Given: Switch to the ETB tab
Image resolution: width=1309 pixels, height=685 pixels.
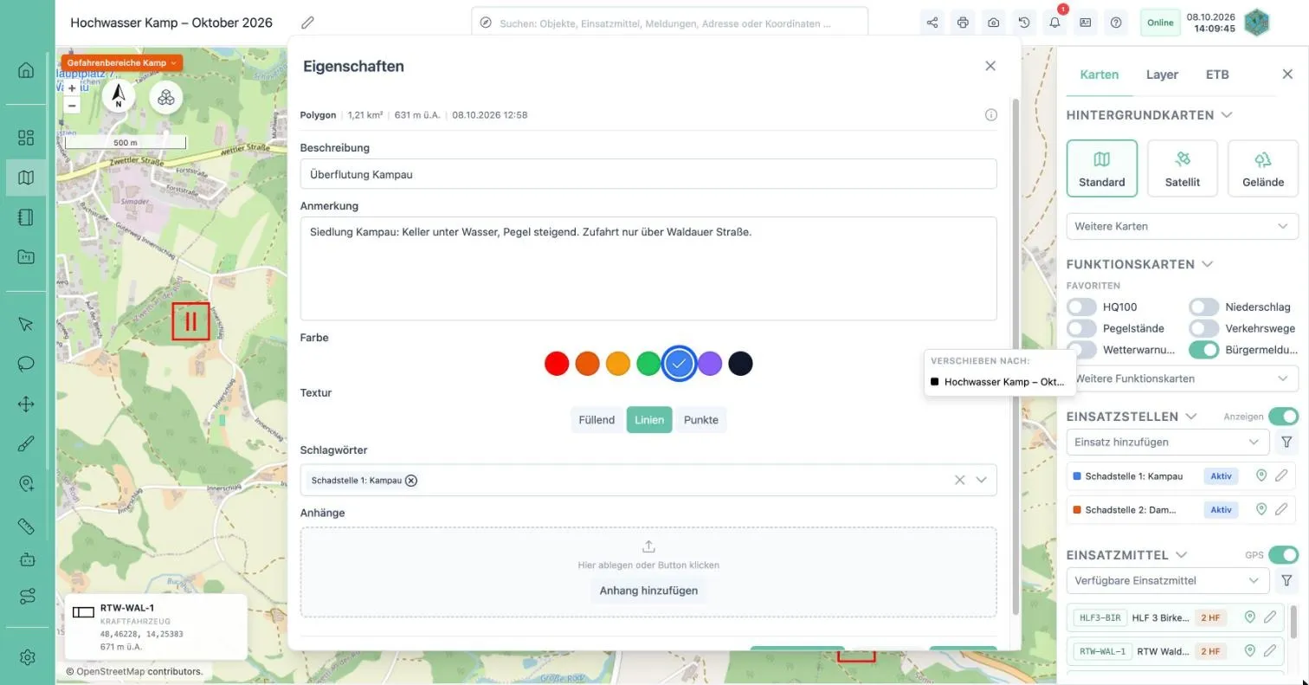Looking at the screenshot, I should click(1217, 74).
